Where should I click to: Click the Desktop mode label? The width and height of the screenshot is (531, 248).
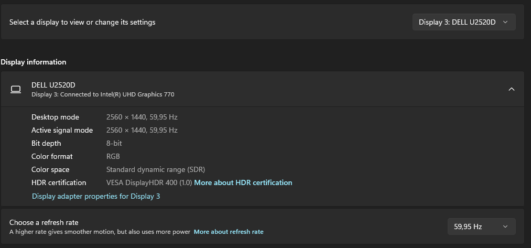[55, 117]
